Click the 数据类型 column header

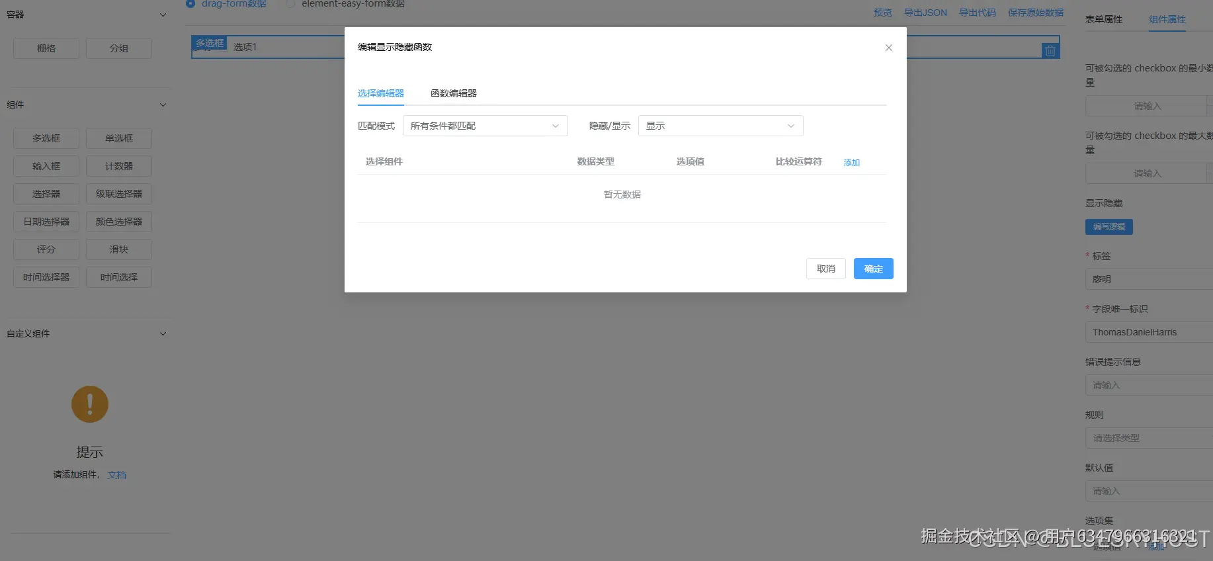pyautogui.click(x=596, y=161)
